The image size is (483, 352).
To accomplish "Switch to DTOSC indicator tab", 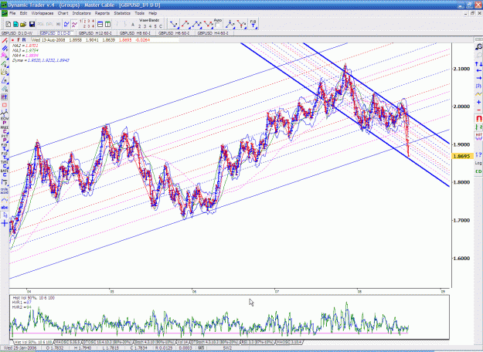I will click(107, 342).
